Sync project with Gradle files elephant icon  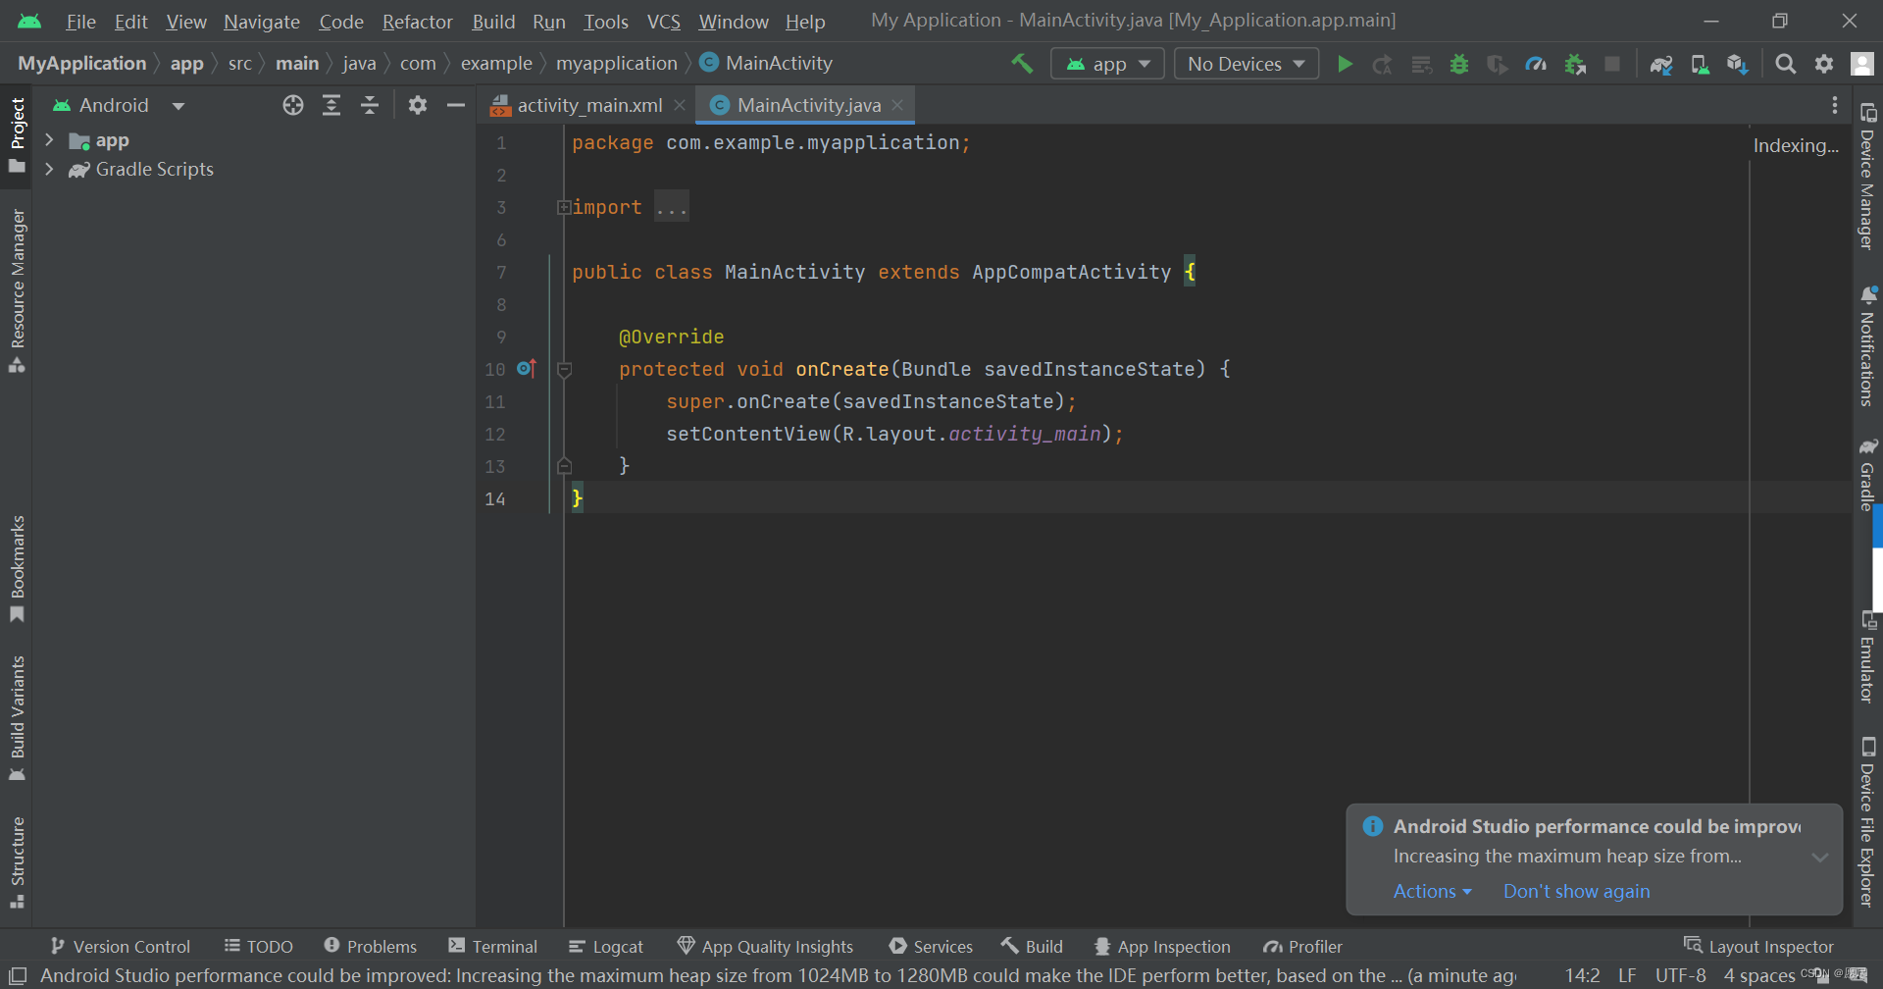point(1661,63)
